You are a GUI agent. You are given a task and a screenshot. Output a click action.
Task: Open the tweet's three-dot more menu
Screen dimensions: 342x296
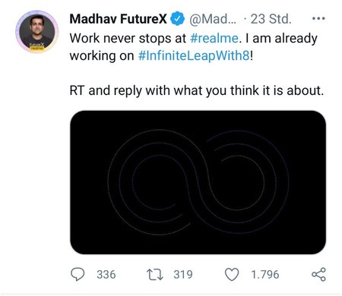coord(318,18)
